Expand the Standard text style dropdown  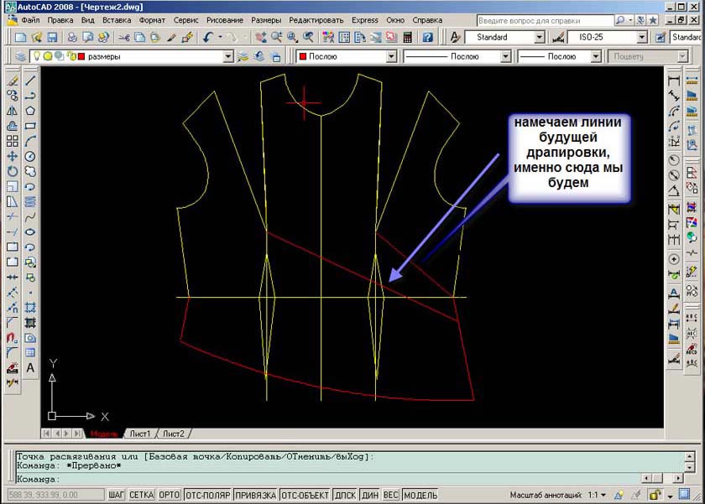coord(540,38)
